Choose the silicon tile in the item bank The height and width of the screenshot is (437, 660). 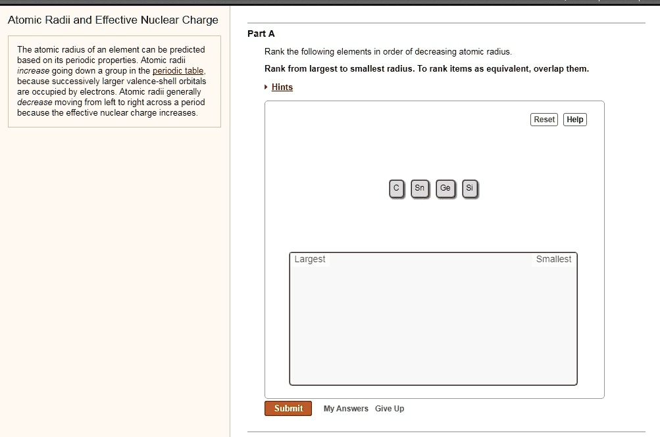tap(469, 189)
